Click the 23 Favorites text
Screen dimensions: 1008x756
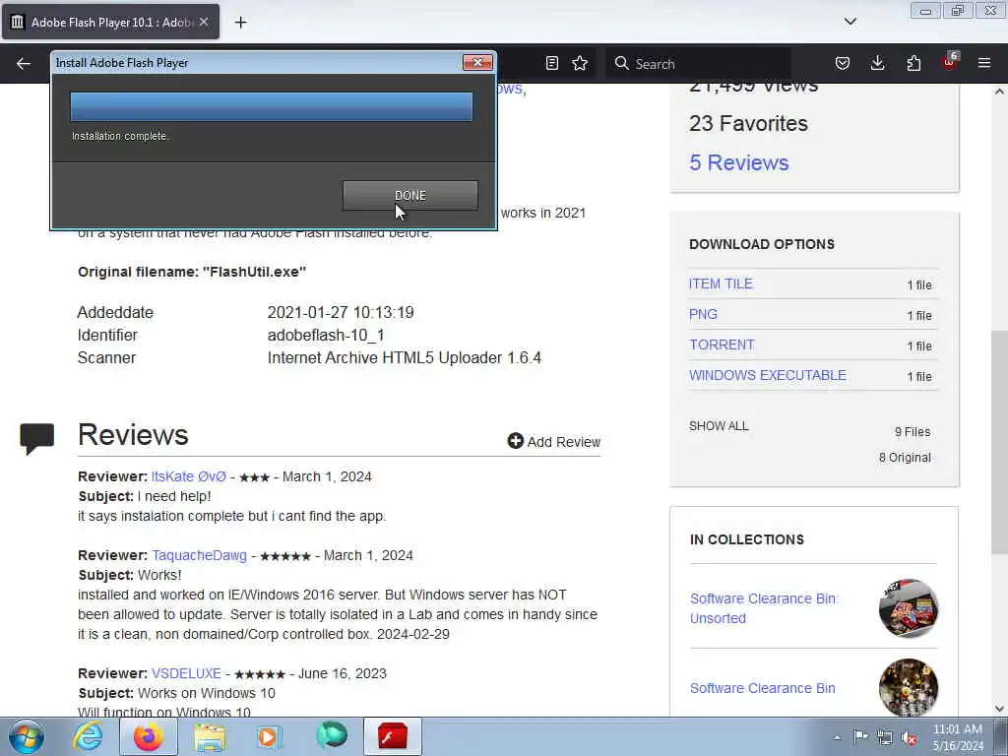pos(748,123)
